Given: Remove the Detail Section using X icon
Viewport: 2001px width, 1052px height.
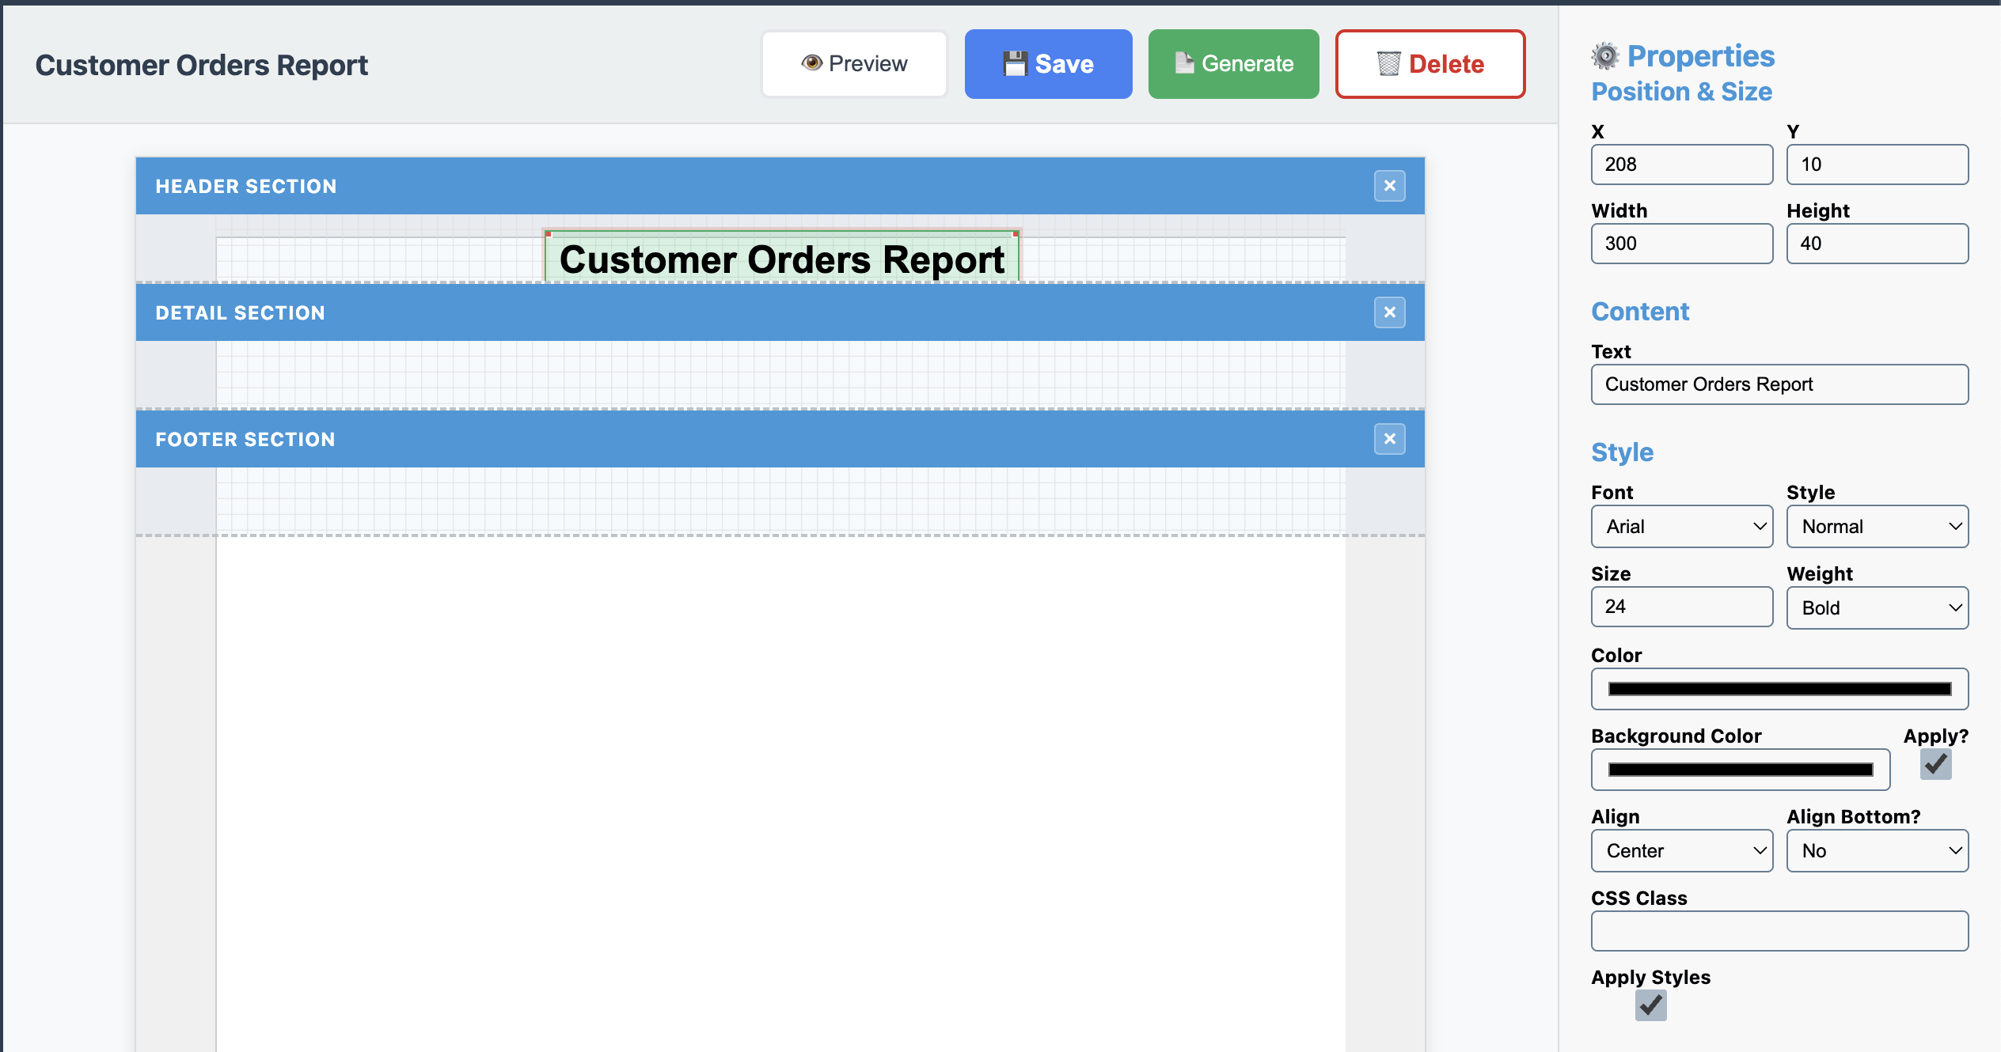Looking at the screenshot, I should pos(1389,312).
